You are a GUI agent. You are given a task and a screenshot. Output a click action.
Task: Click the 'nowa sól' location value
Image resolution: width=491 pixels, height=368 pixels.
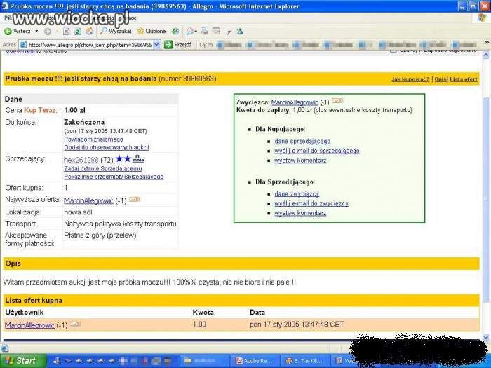[x=78, y=212]
